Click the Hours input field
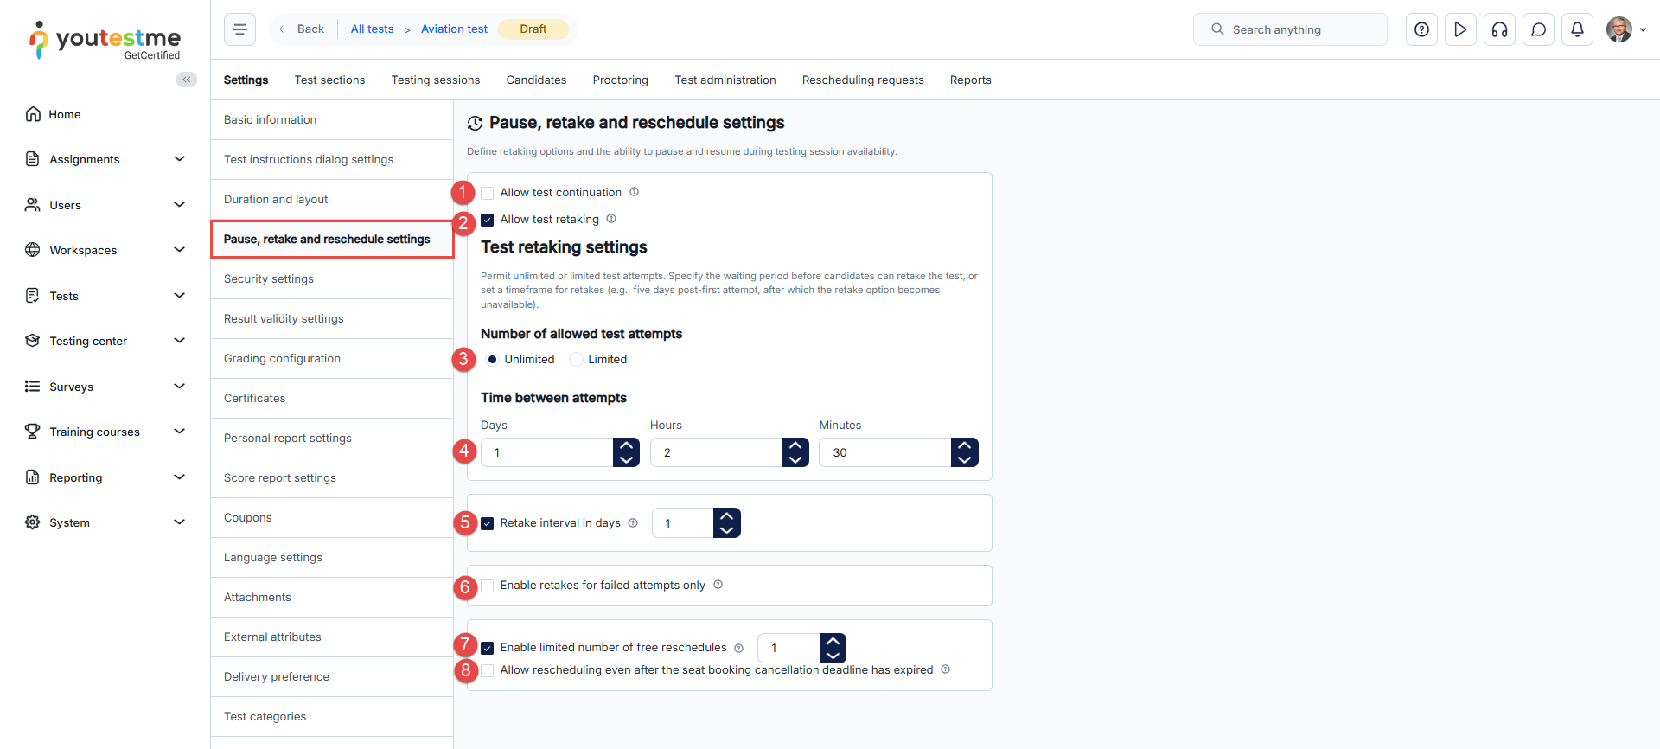The height and width of the screenshot is (749, 1660). pyautogui.click(x=716, y=452)
